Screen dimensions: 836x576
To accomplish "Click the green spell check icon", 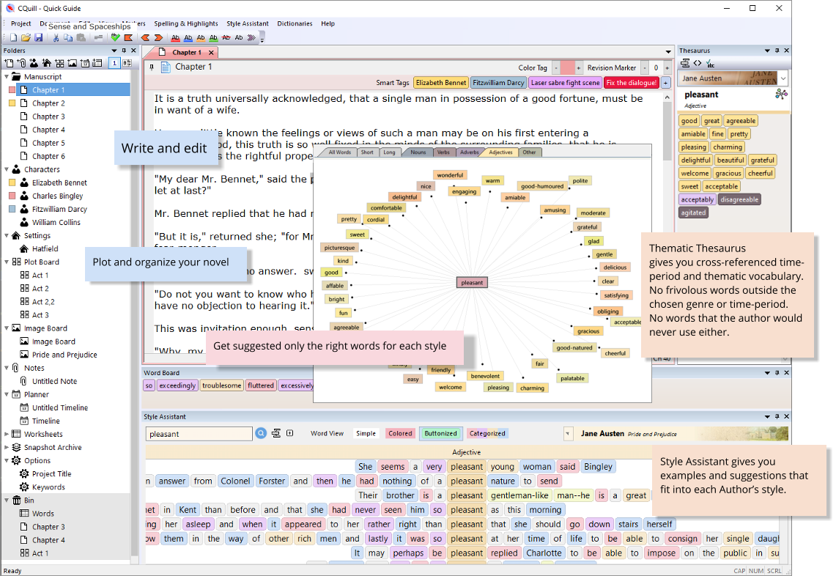I will click(116, 38).
